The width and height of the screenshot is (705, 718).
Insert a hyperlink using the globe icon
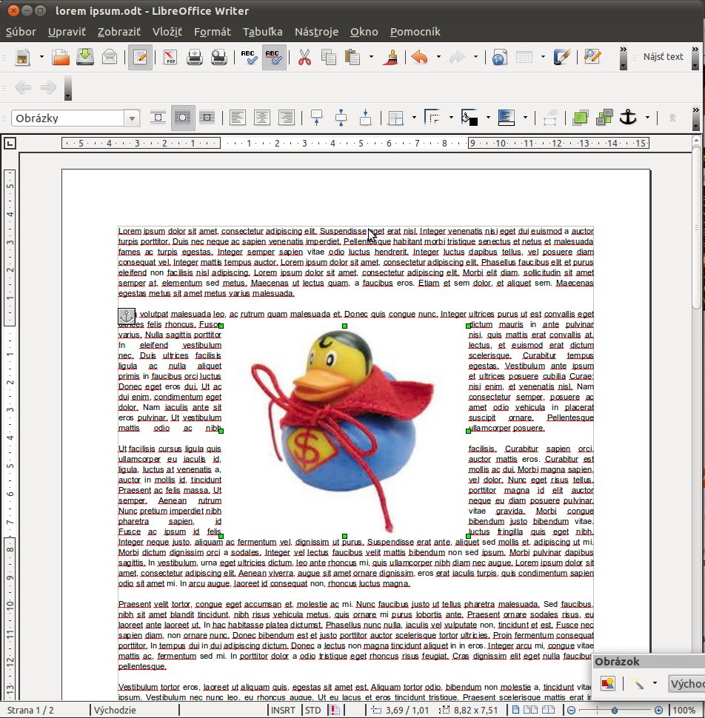(x=500, y=57)
